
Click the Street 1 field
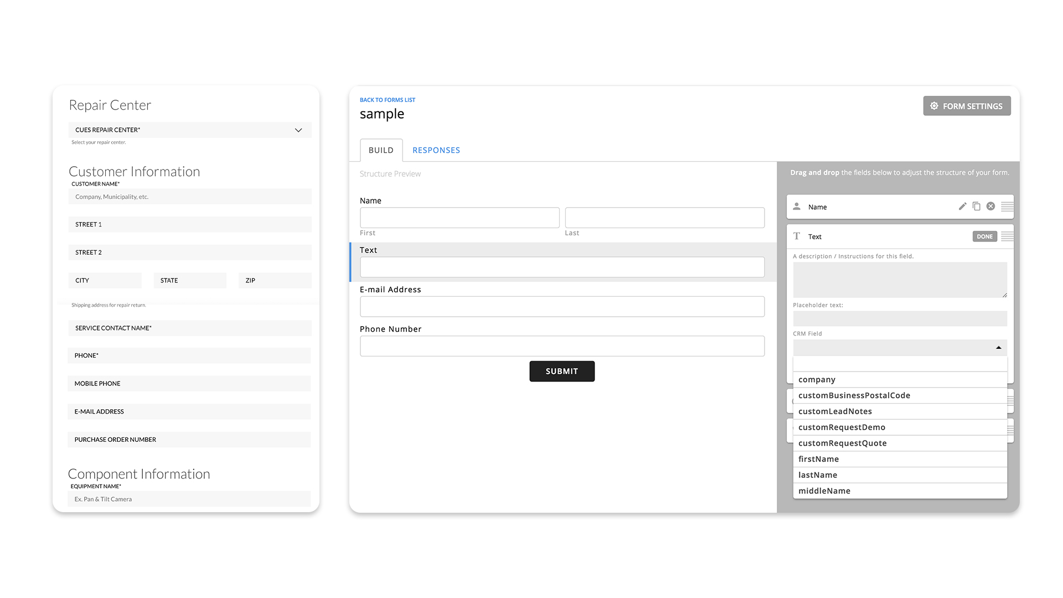190,224
